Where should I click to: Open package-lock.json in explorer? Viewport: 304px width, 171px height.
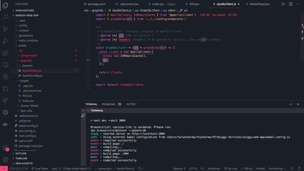46,146
